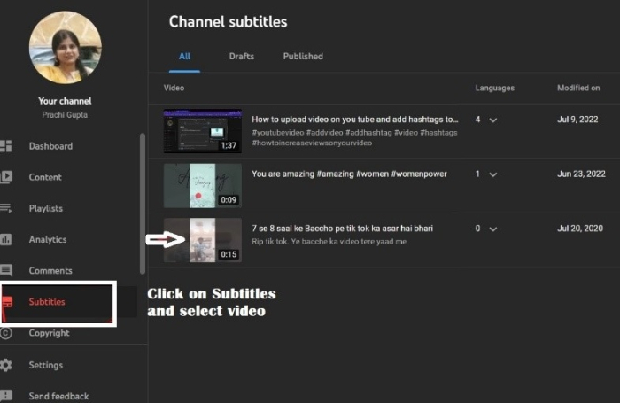Screen dimensions: 620x403
Task: Open the Copyright menu label
Action: pyautogui.click(x=49, y=333)
